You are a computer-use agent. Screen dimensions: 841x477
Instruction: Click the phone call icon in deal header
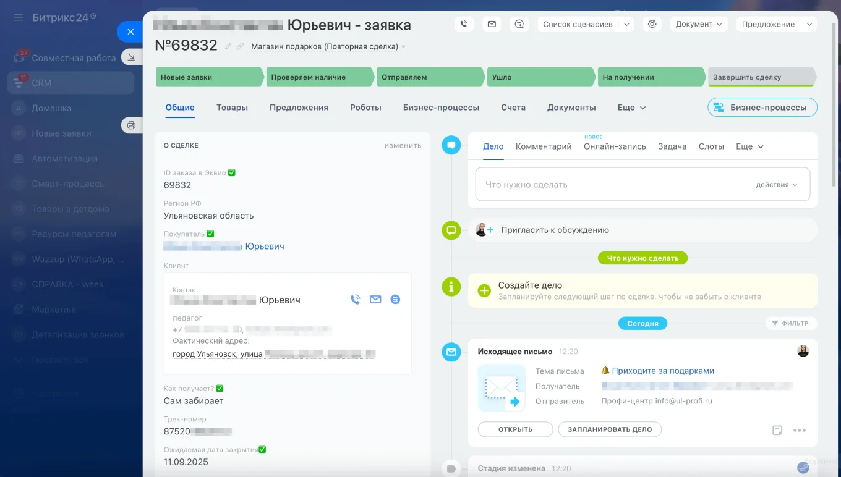pos(464,24)
